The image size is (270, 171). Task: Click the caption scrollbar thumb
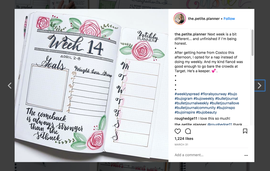tap(253, 43)
